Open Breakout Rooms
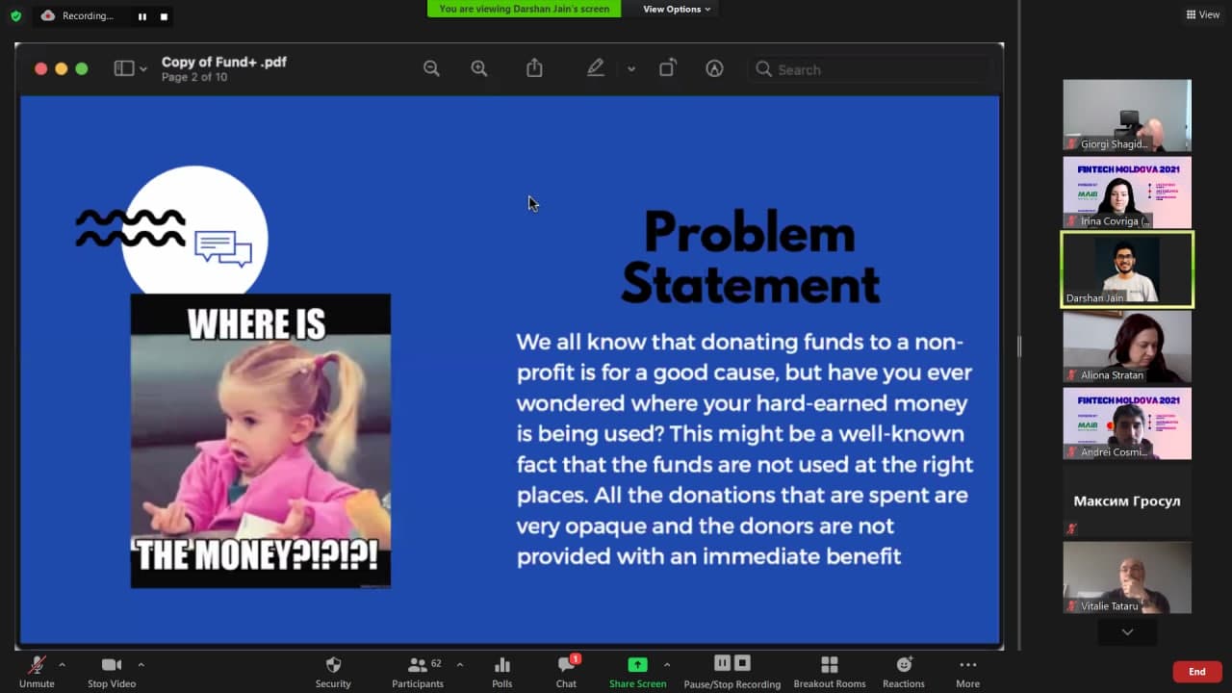 click(829, 671)
